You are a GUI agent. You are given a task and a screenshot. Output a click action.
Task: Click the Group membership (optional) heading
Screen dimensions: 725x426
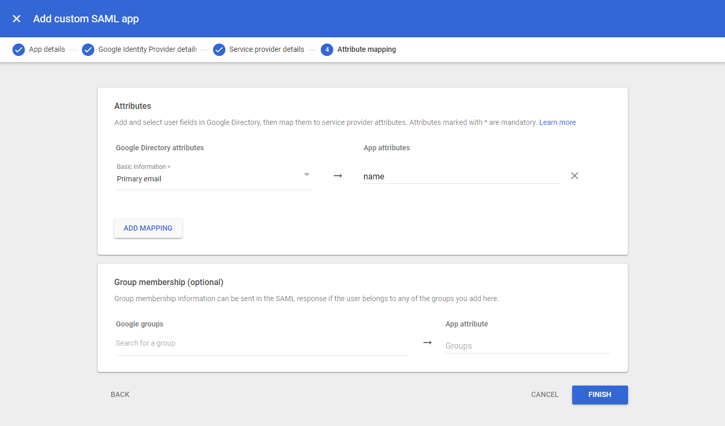pos(169,282)
